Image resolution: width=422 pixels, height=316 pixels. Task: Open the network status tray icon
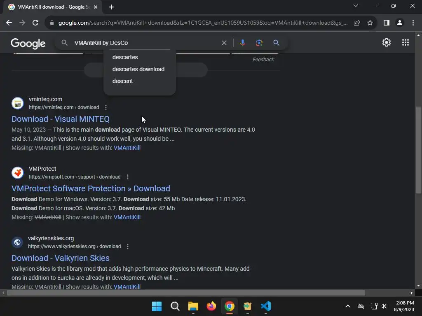click(x=374, y=306)
